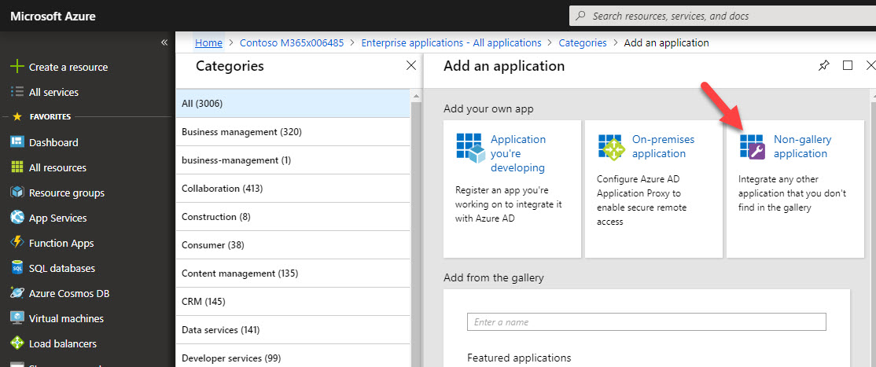
Task: Click the Resource groups cube icon
Action: 17,193
